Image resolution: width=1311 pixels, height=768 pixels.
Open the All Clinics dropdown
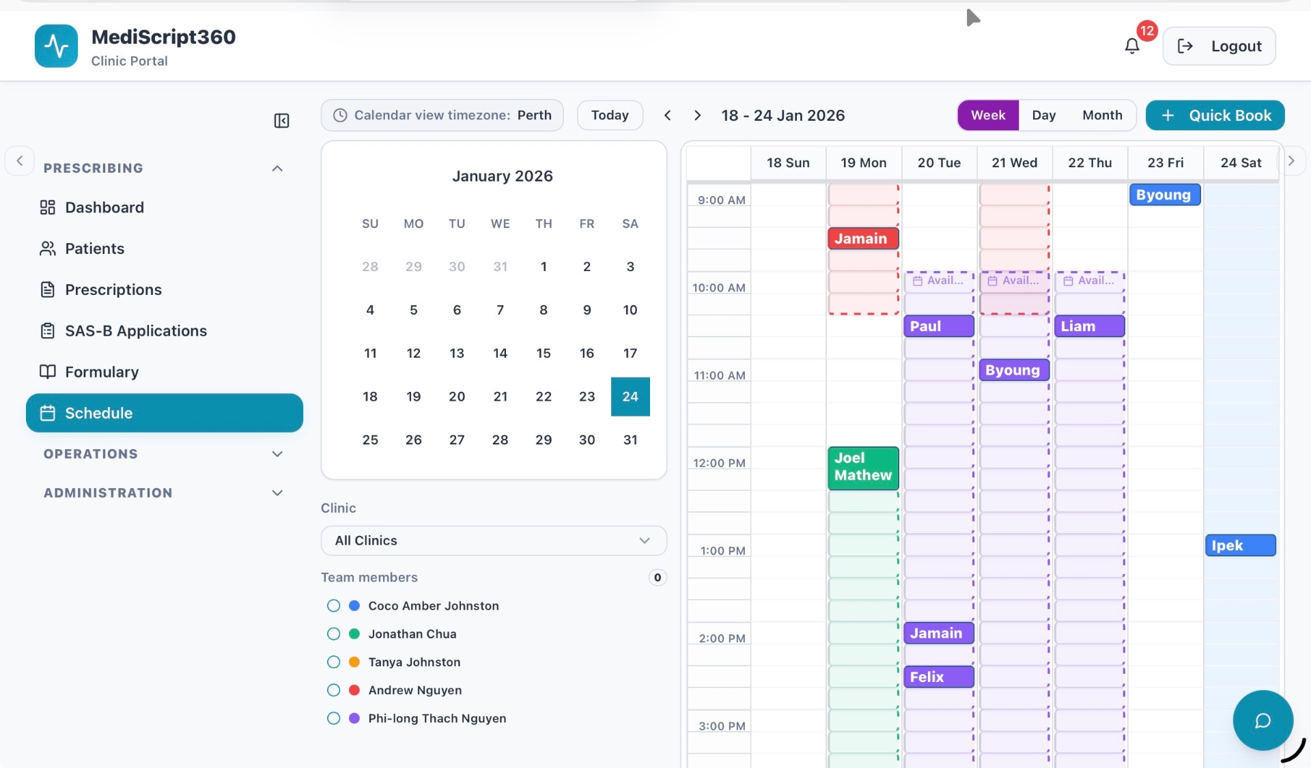(x=494, y=541)
